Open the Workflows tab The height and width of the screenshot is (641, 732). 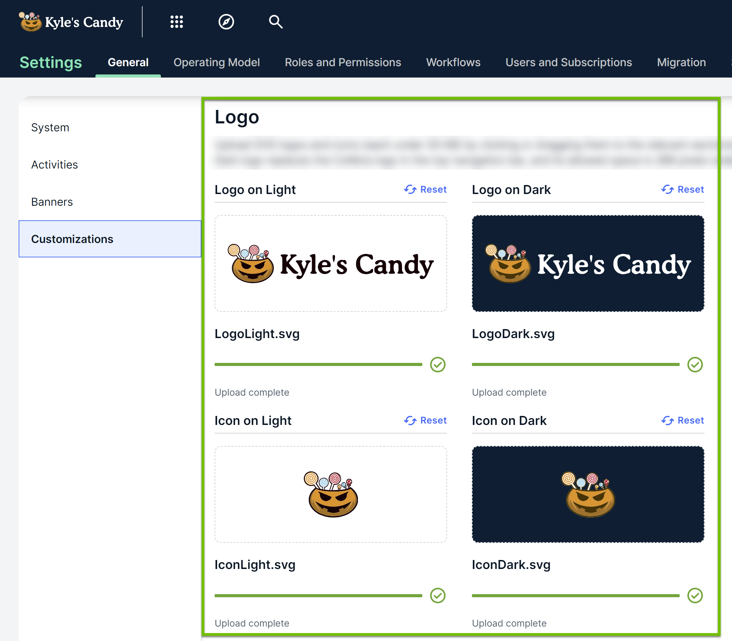tap(453, 62)
